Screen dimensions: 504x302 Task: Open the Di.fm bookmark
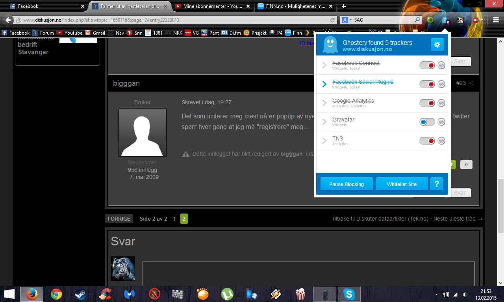click(231, 33)
